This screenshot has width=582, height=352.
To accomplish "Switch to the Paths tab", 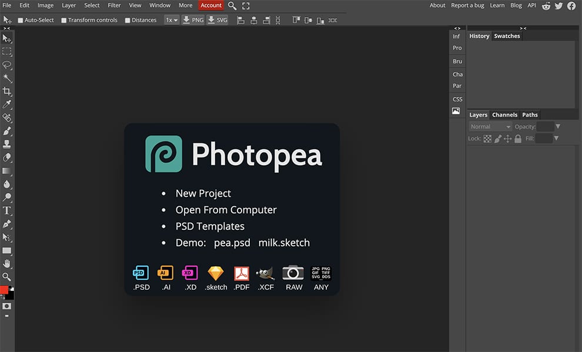I will coord(530,115).
